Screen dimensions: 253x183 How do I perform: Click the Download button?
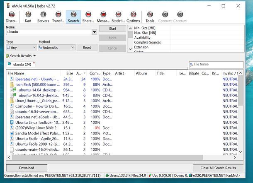pos(27,168)
